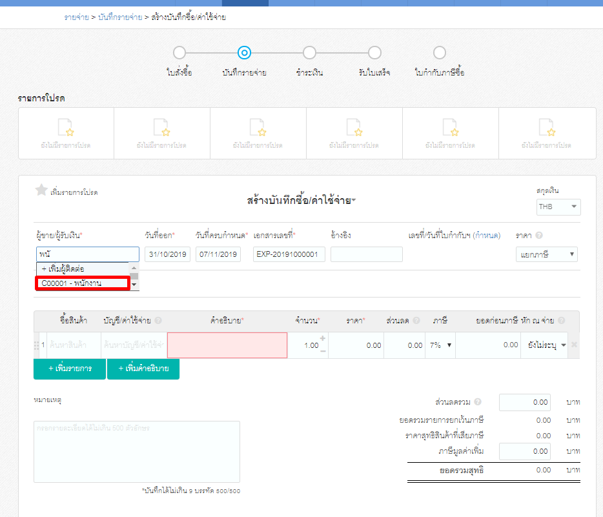
Task: Click the first empty favorite document icon
Action: pos(66,128)
